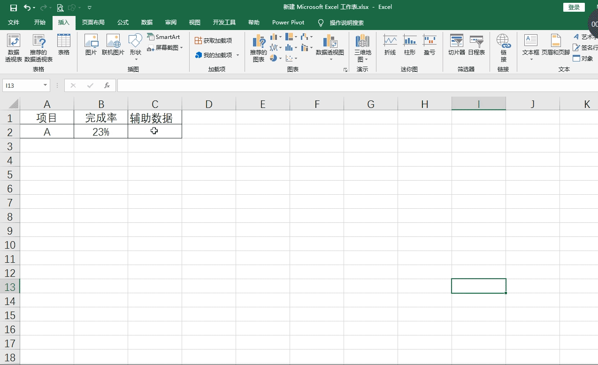The image size is (598, 365).
Task: Select cell B1 labeled 完成率
Action: [101, 118]
